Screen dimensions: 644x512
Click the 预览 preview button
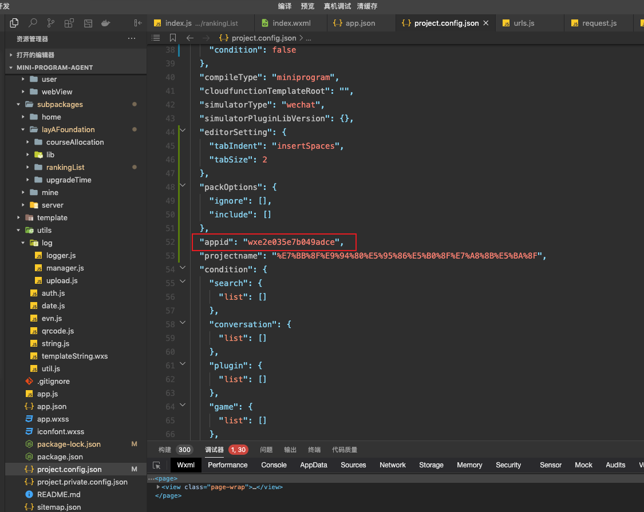[x=307, y=6]
